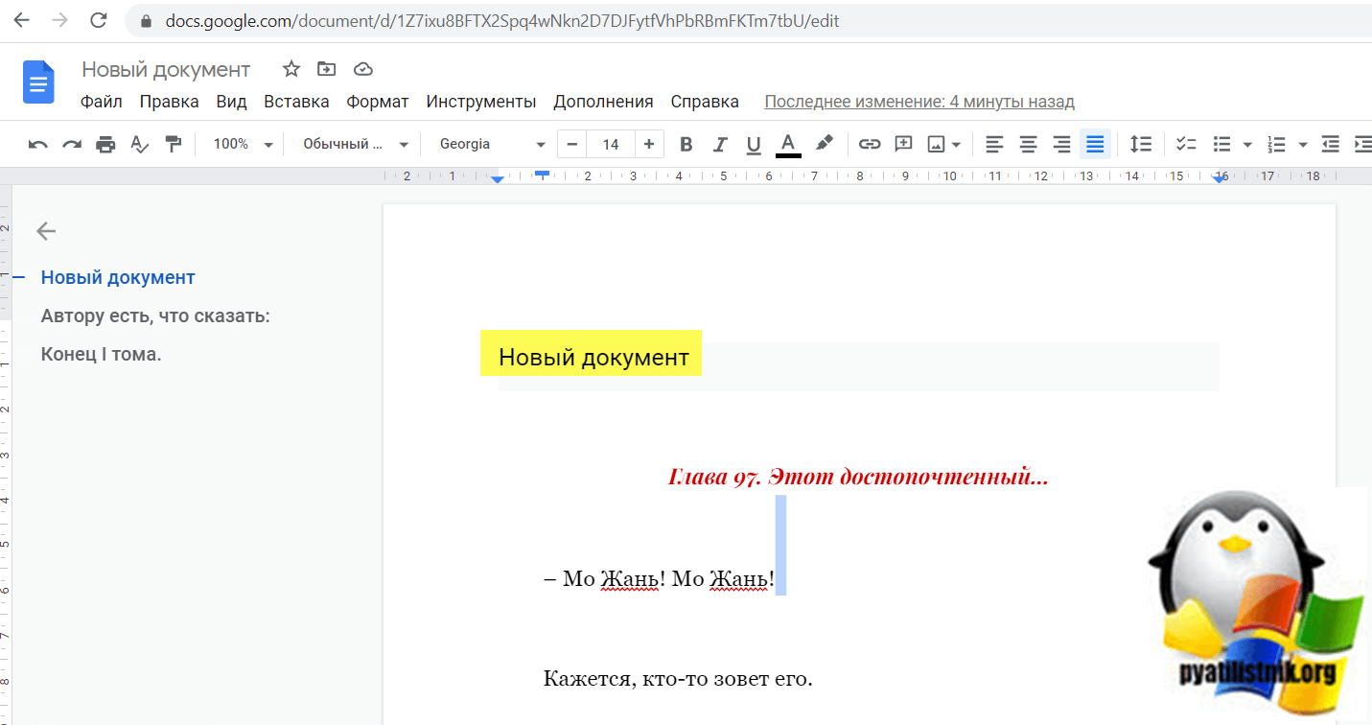
Task: Click the last change link
Action: [x=919, y=102]
